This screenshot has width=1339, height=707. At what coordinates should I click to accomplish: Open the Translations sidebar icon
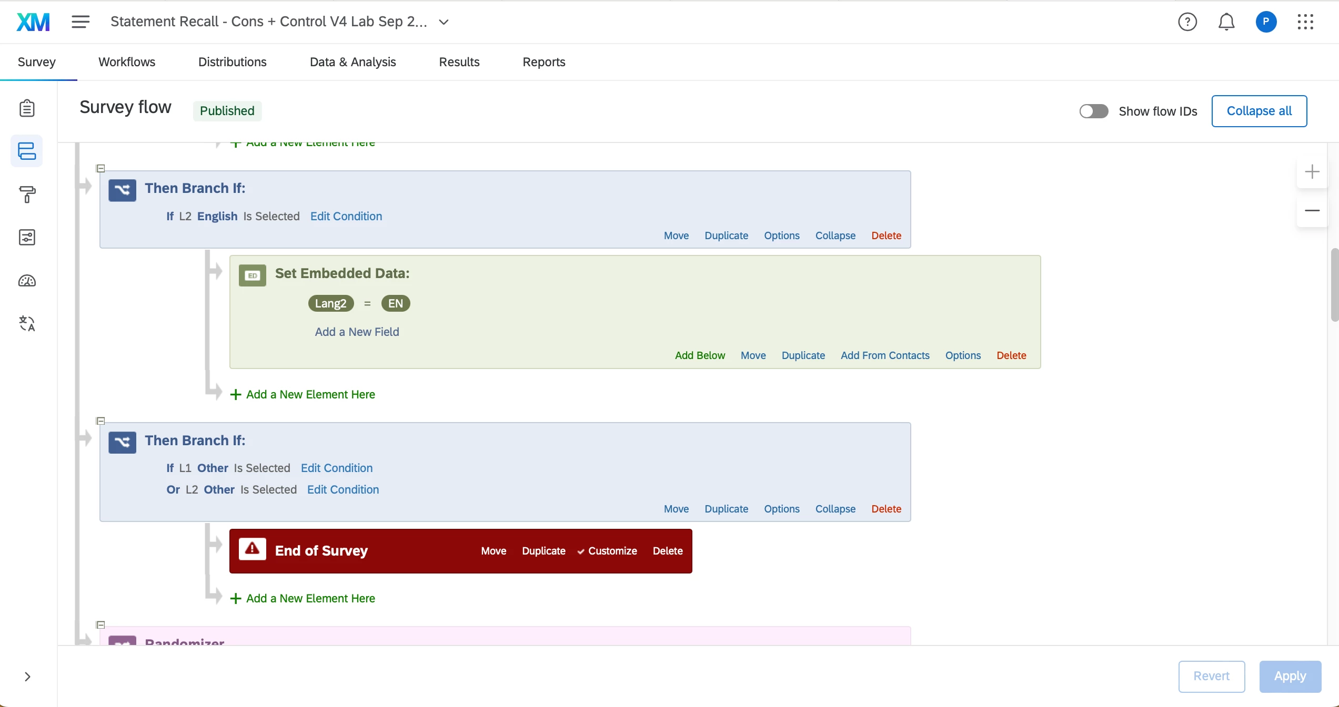[x=27, y=323]
